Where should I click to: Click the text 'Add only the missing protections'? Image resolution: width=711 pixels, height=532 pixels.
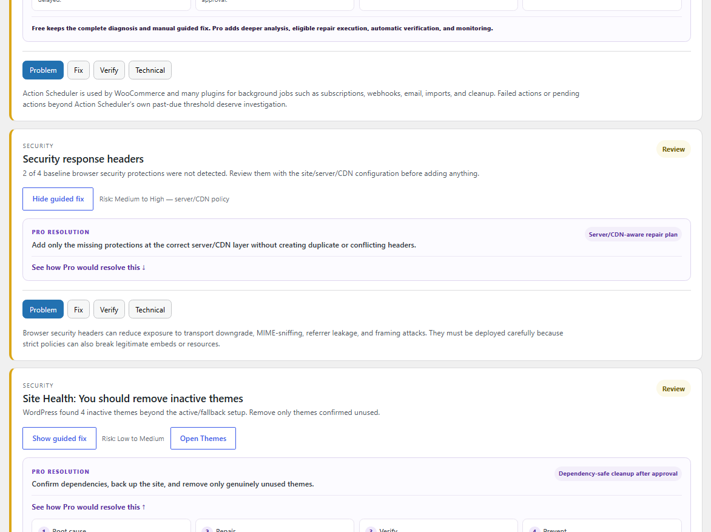(x=223, y=245)
